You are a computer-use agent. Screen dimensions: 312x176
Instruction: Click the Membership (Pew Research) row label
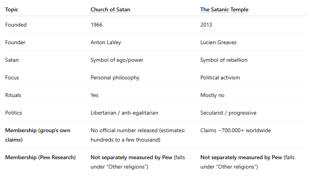tap(40, 158)
